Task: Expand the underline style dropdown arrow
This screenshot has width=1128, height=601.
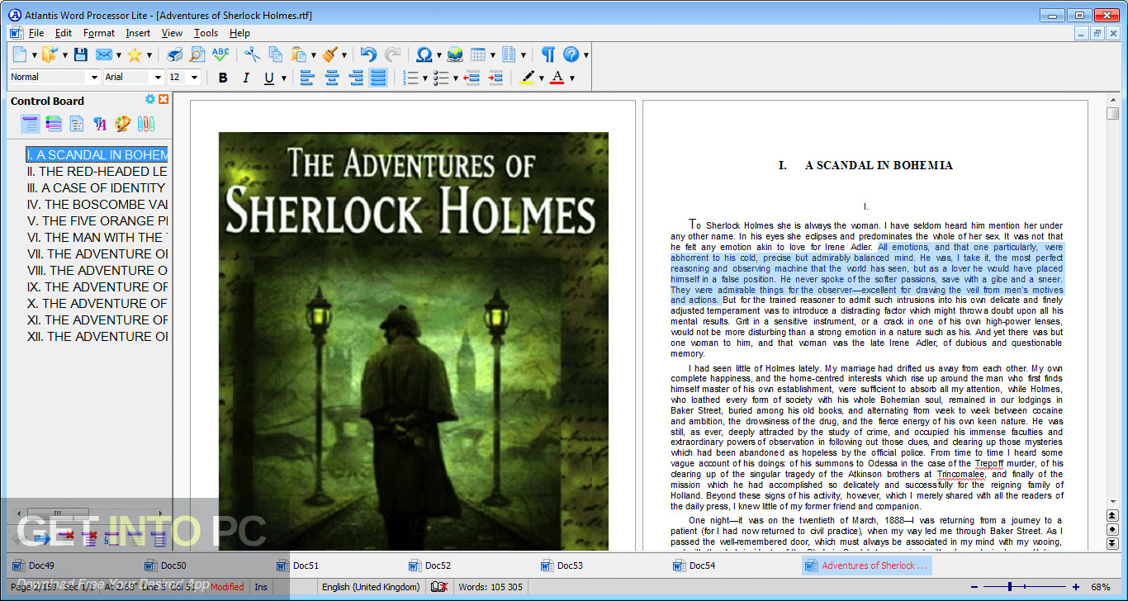Action: click(x=283, y=78)
